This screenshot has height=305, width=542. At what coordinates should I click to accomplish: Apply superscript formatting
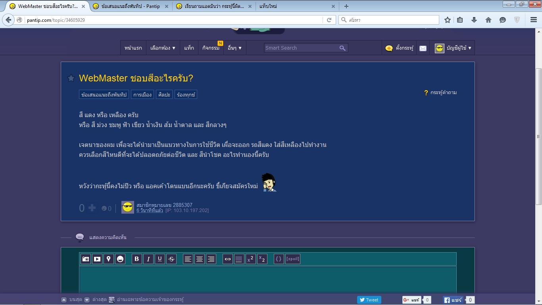pos(251,259)
